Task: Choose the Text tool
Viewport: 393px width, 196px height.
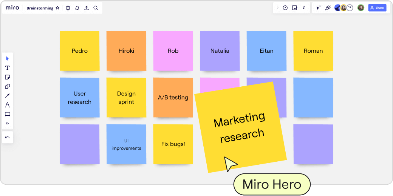Action: (7, 68)
